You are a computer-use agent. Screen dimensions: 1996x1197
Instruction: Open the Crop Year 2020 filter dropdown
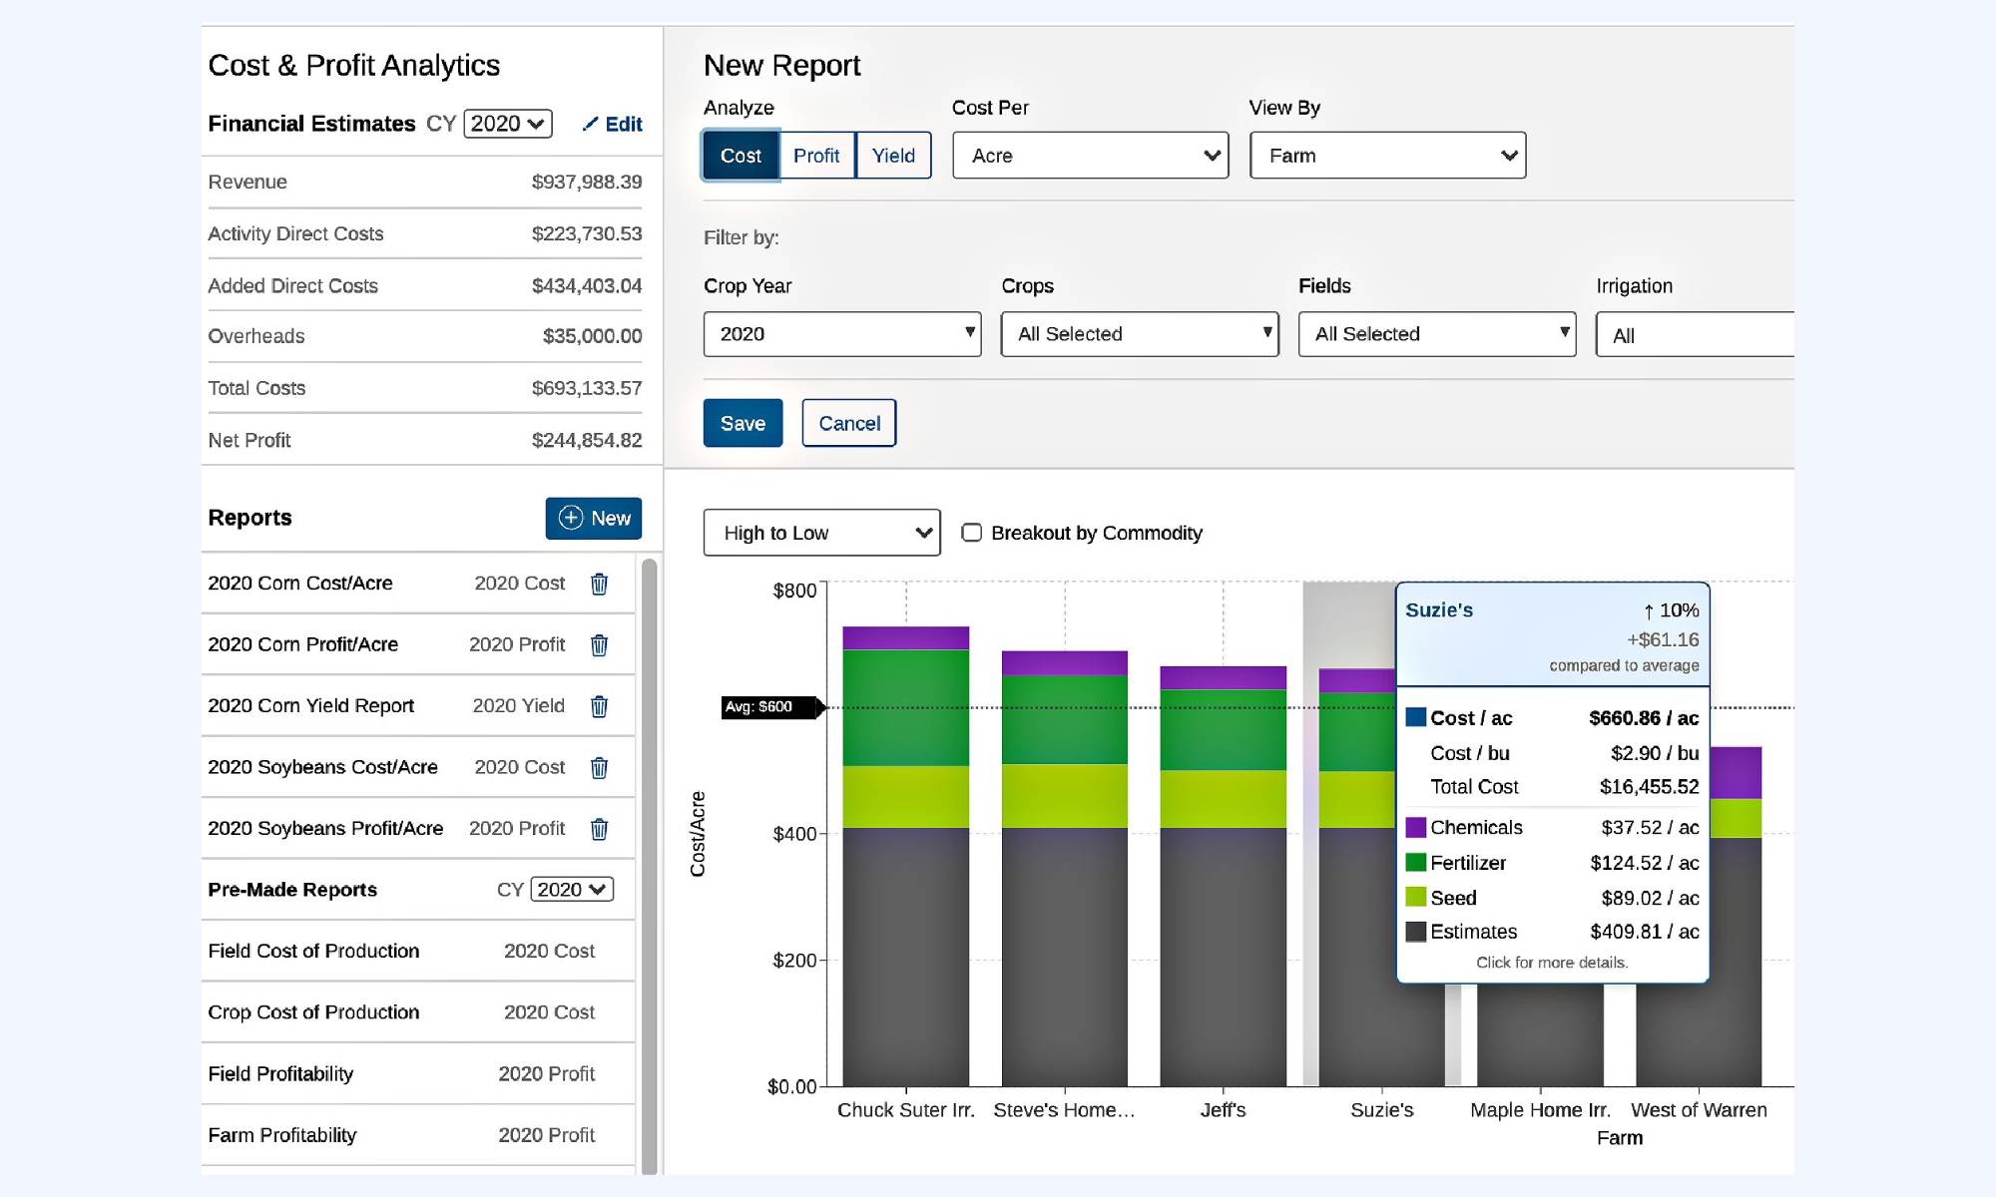pos(842,334)
